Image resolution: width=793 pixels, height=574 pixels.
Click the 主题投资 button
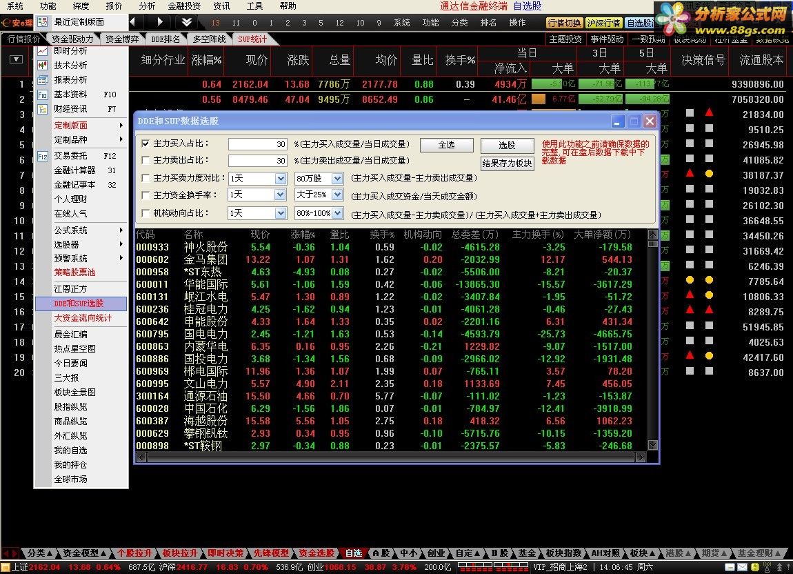pos(565,39)
